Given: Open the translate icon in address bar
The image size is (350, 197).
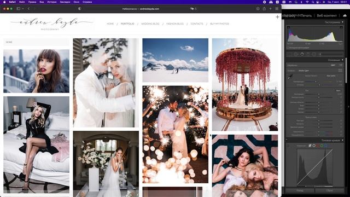Looking at the screenshot, I should click(x=191, y=9).
